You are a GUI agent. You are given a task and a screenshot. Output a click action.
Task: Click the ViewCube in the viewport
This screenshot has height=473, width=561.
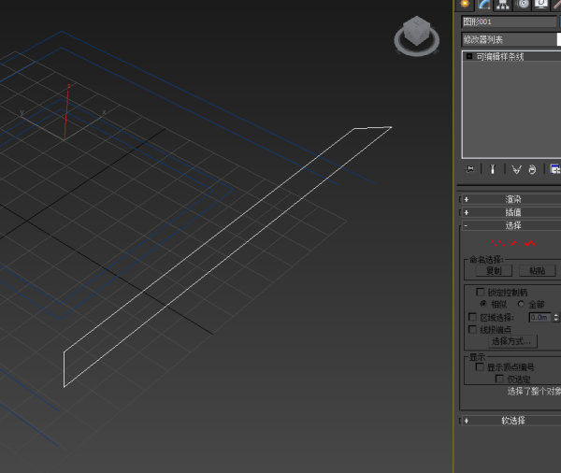coord(417,31)
